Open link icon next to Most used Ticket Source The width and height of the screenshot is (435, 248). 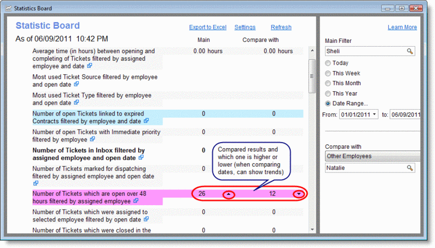tap(77, 85)
